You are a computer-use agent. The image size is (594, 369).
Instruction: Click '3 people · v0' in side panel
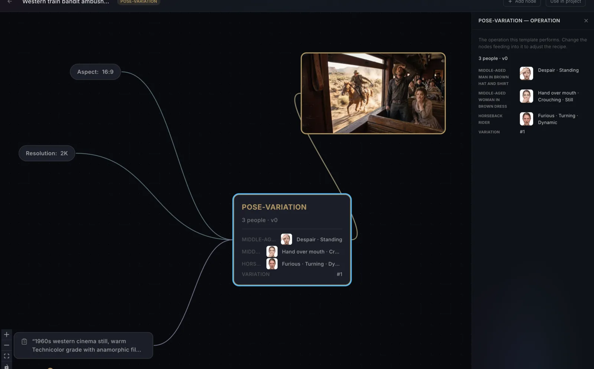(493, 58)
